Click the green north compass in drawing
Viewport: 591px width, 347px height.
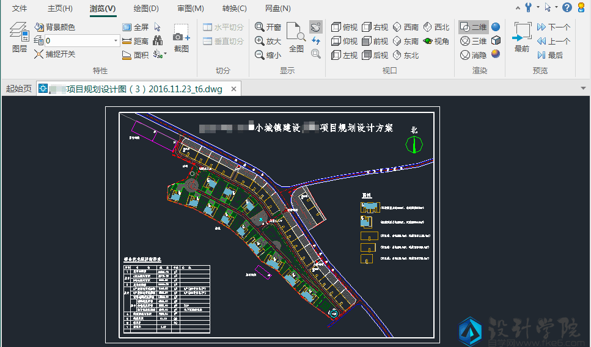pos(414,144)
